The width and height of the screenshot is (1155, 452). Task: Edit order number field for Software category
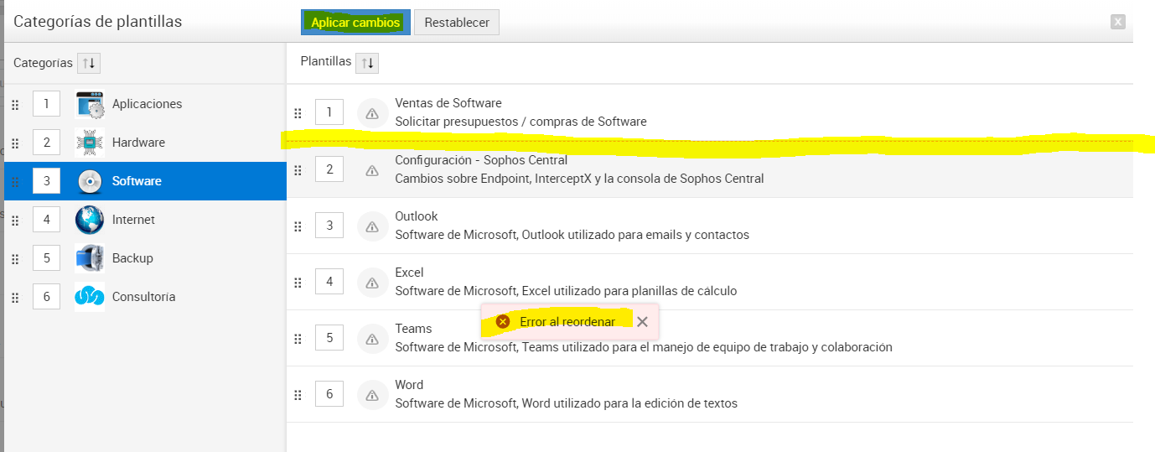[x=46, y=181]
